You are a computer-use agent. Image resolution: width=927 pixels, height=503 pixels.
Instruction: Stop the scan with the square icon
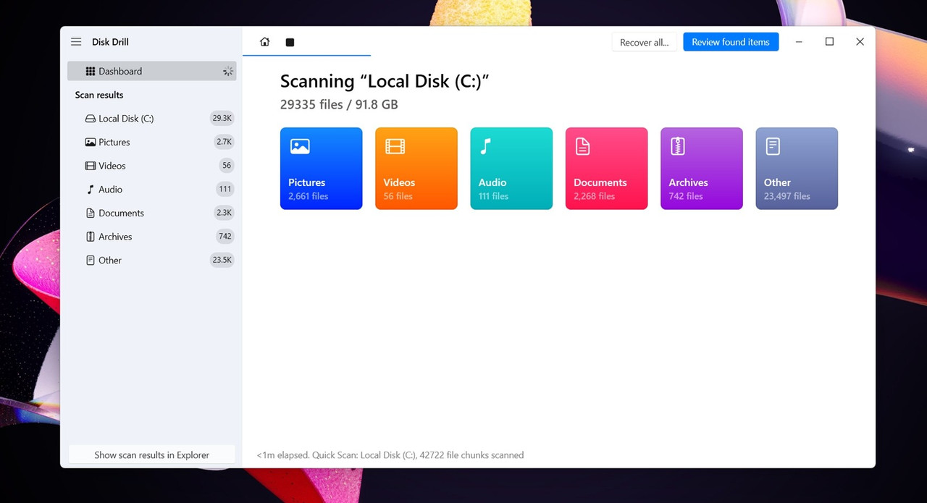point(290,42)
